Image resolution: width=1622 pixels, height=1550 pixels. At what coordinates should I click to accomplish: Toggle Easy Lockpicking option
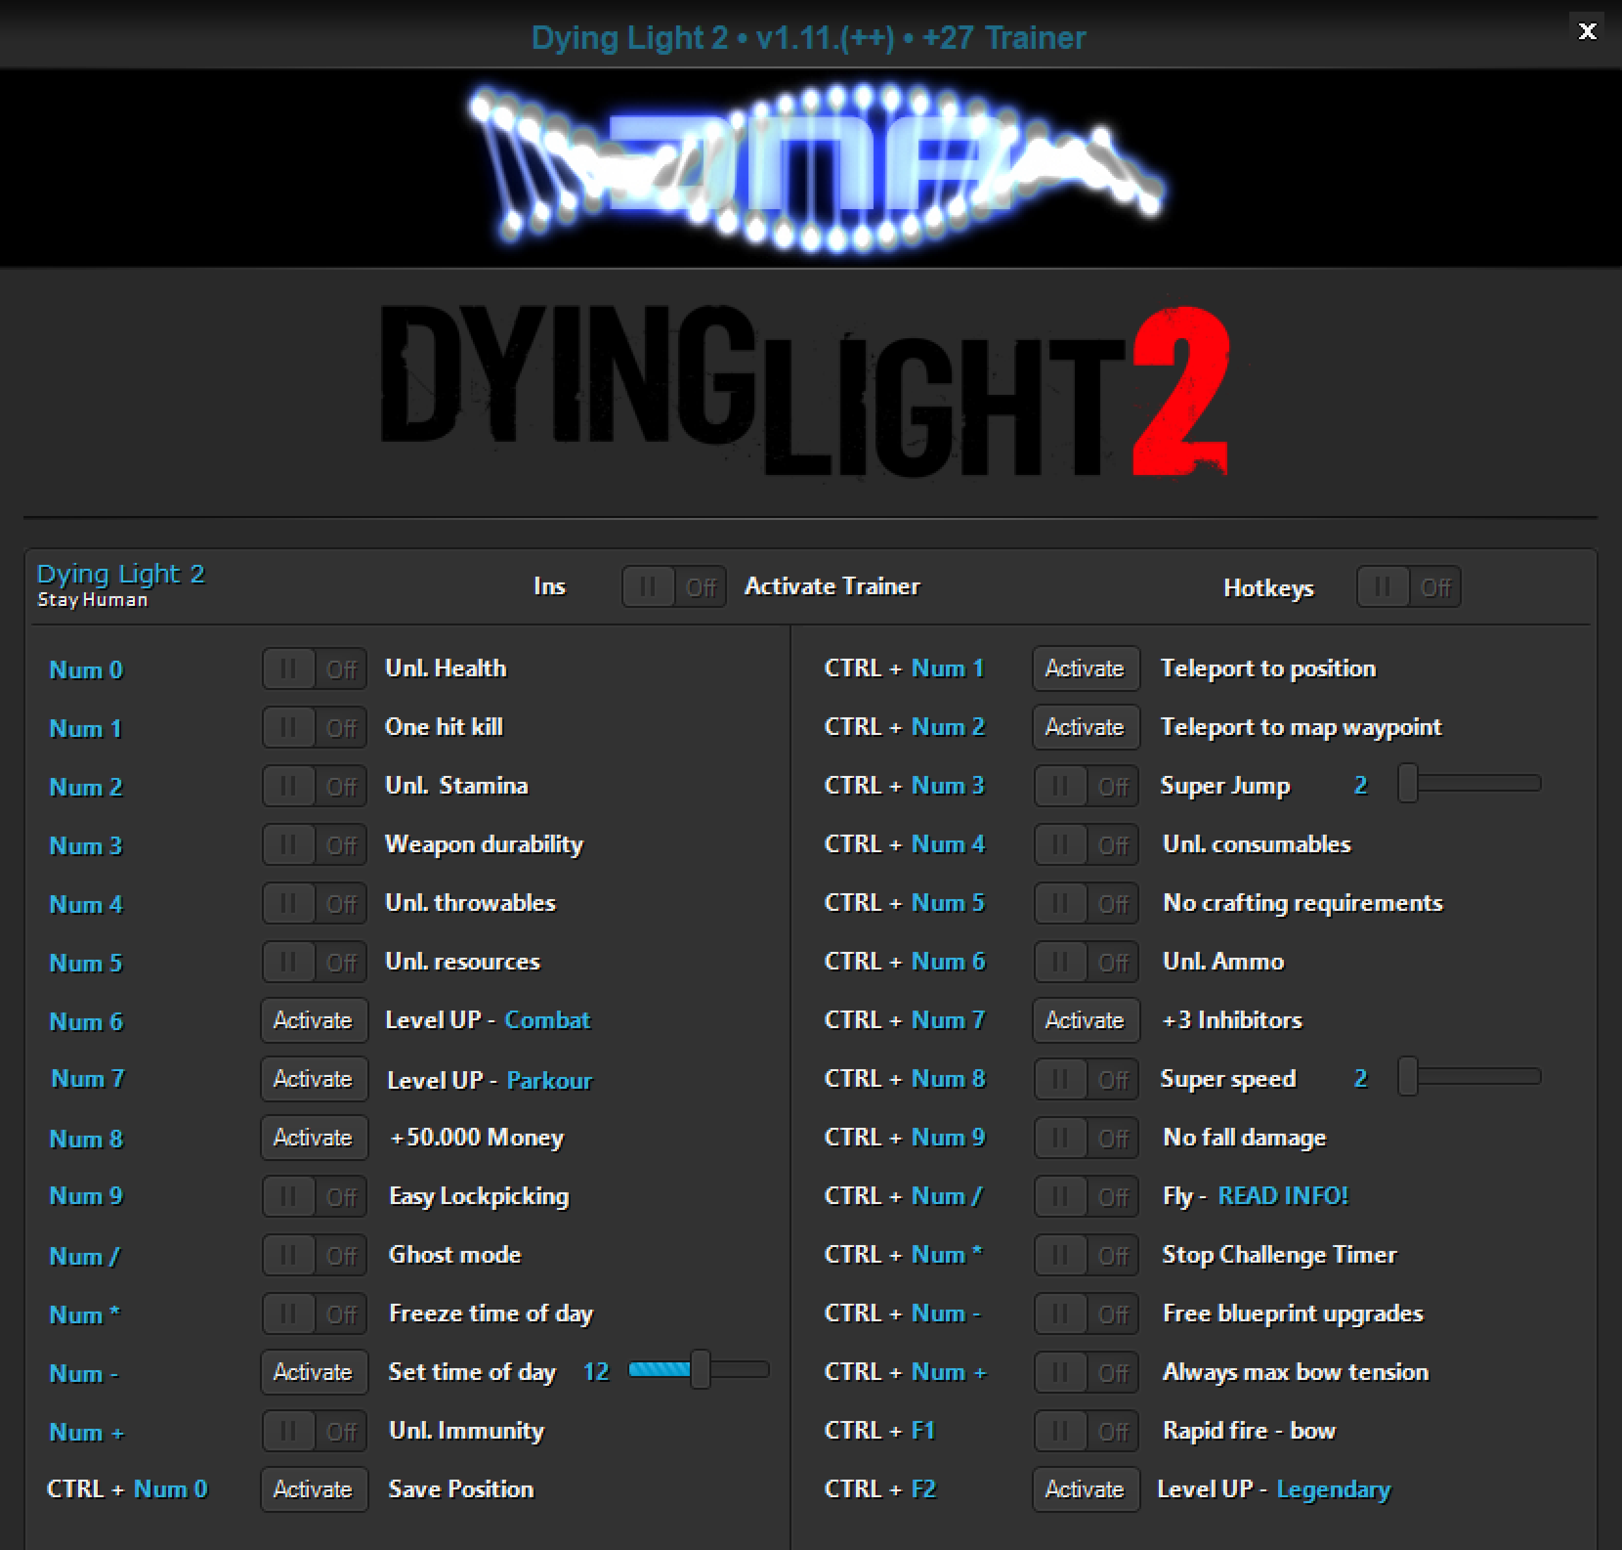(x=315, y=1196)
